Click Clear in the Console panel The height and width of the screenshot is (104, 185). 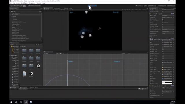pyautogui.click(x=11, y=89)
